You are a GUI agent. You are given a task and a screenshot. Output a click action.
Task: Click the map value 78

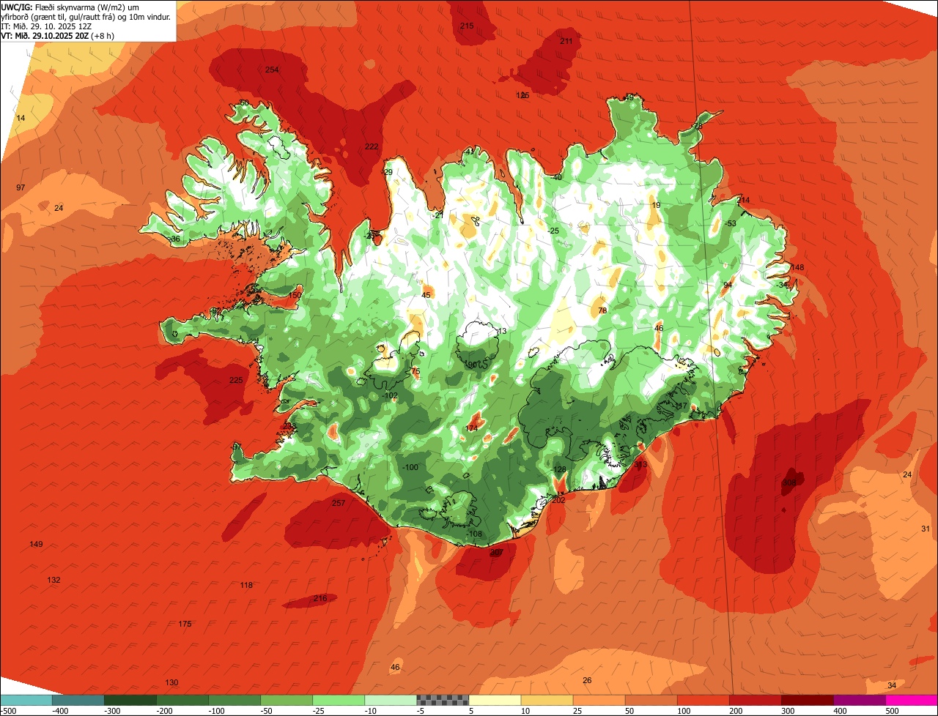click(602, 311)
